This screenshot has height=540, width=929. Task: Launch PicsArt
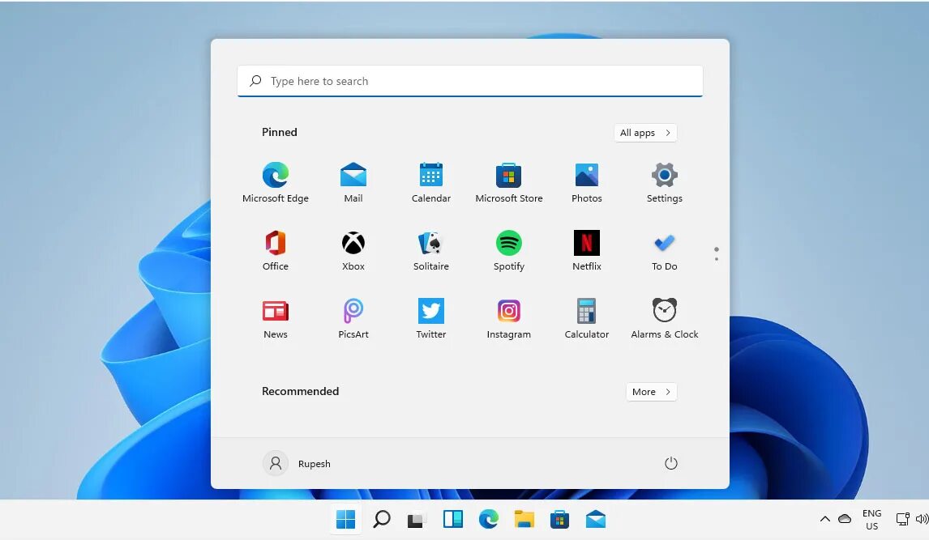click(x=353, y=318)
